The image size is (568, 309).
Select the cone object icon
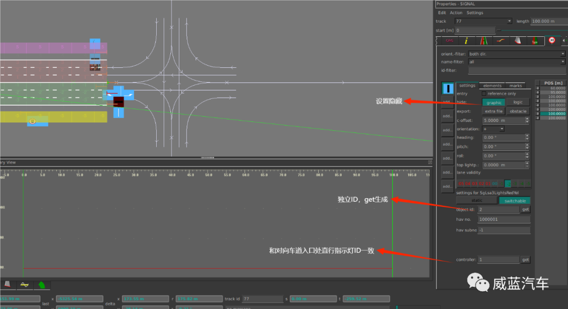point(517,40)
